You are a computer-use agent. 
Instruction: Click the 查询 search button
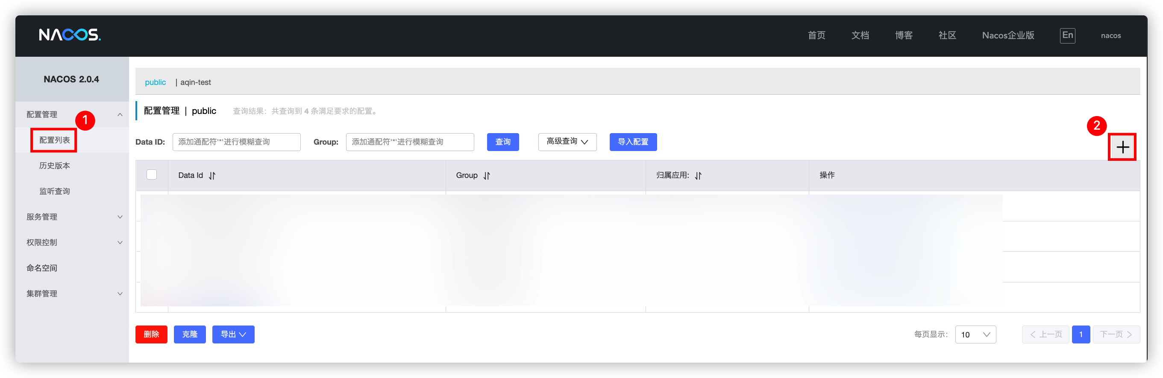pos(502,142)
